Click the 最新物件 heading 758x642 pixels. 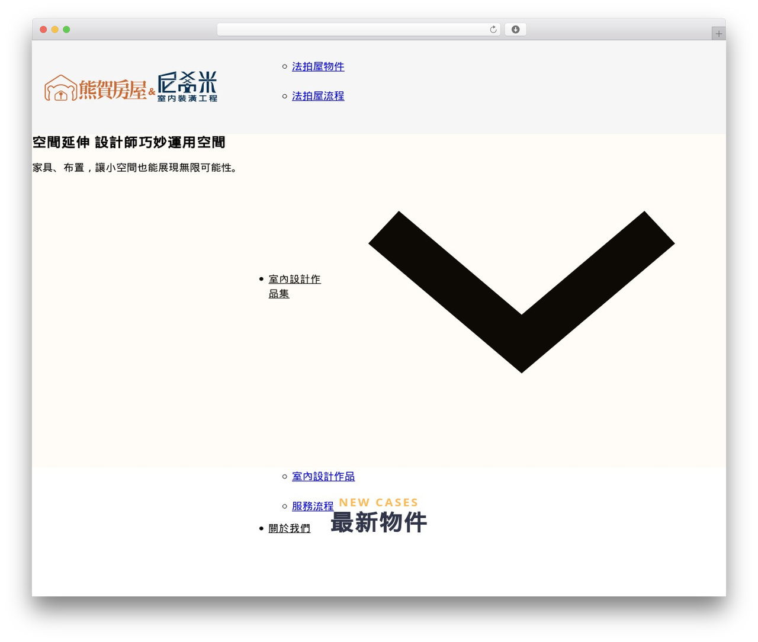tap(379, 522)
